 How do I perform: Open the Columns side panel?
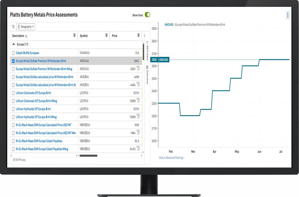pyautogui.click(x=147, y=75)
